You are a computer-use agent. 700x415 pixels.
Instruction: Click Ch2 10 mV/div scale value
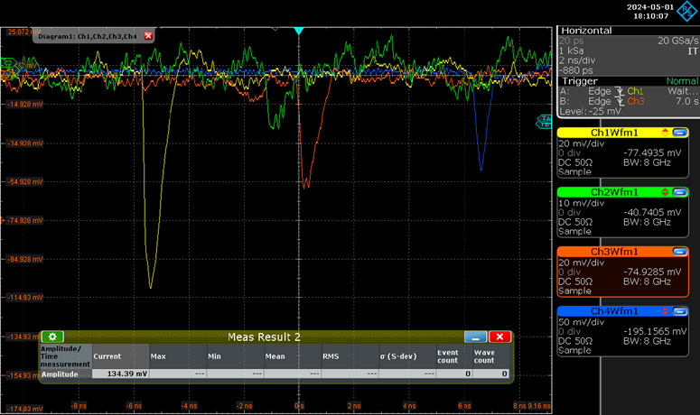coord(582,203)
